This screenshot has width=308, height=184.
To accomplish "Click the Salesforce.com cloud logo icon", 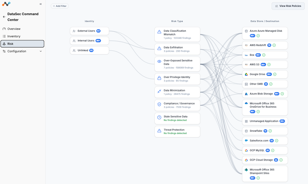I will tap(246, 141).
